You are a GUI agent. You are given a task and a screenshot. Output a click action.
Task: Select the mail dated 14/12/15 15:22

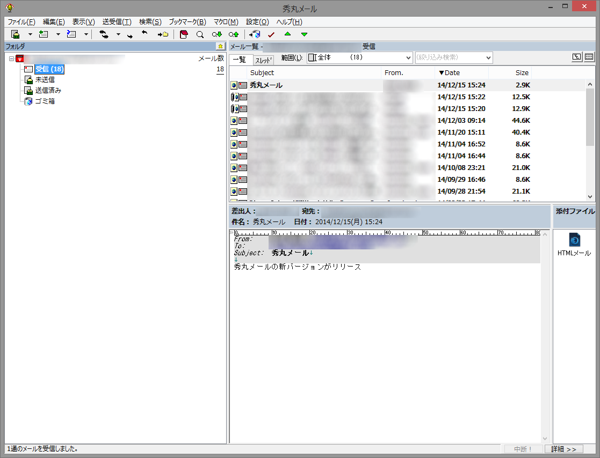407,97
